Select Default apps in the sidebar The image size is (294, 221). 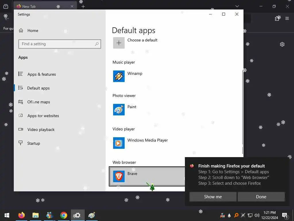click(x=38, y=88)
